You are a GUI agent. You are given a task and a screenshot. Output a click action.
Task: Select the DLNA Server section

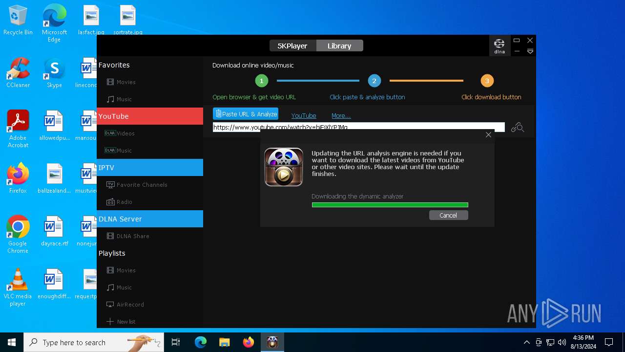pyautogui.click(x=150, y=219)
